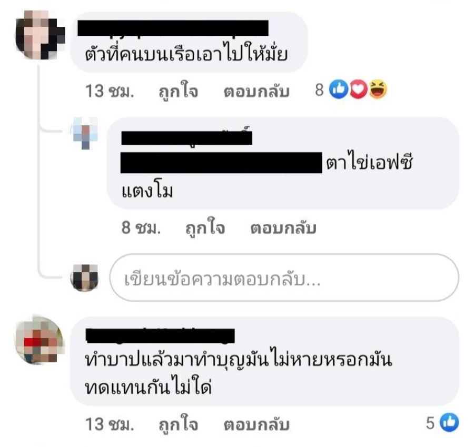The image size is (474, 447).
Task: Like the แตงโม reply with ถูกใจ
Action: click(x=205, y=227)
